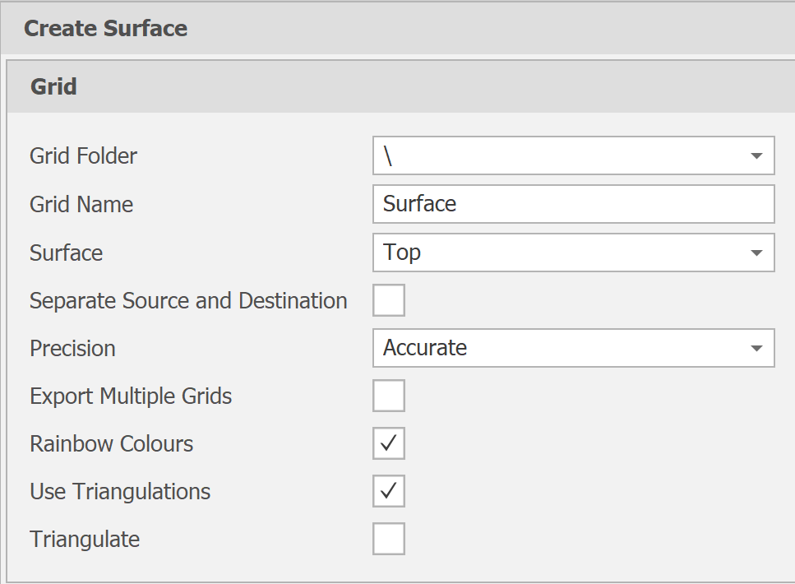Screen dimensions: 795x584
Task: Enable Separate Source and Destination checkbox
Action: coord(389,300)
